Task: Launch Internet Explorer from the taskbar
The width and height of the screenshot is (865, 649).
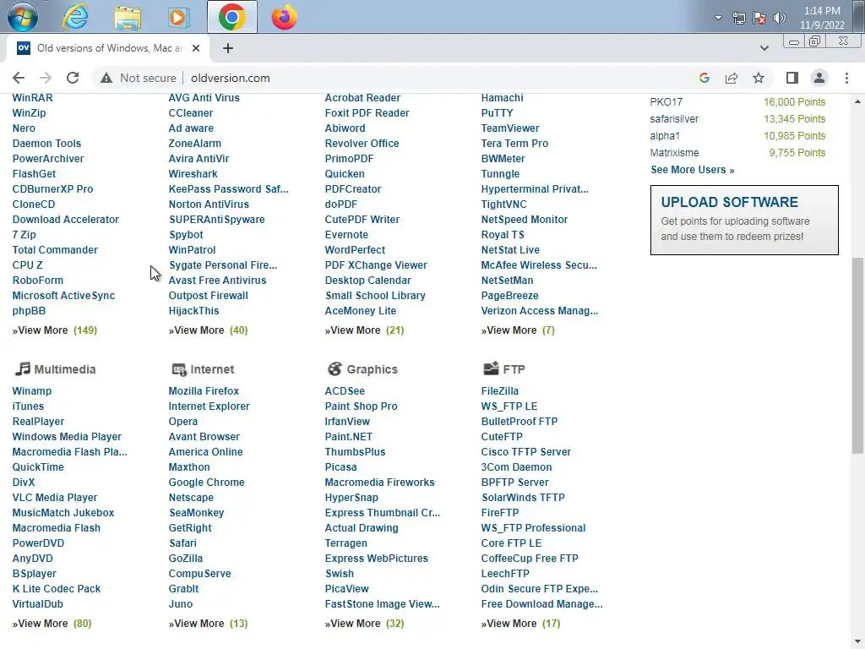Action: tap(75, 17)
